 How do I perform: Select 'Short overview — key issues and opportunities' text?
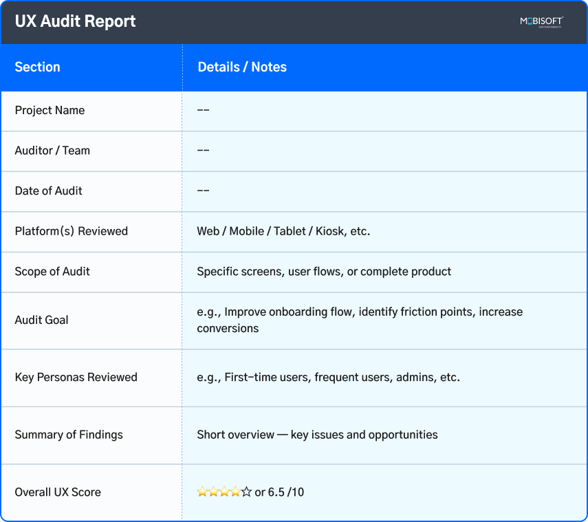pos(317,434)
